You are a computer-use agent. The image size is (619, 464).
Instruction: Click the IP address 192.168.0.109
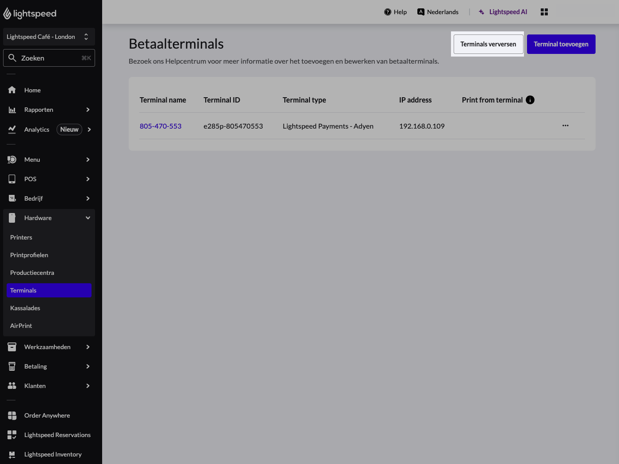pos(422,126)
